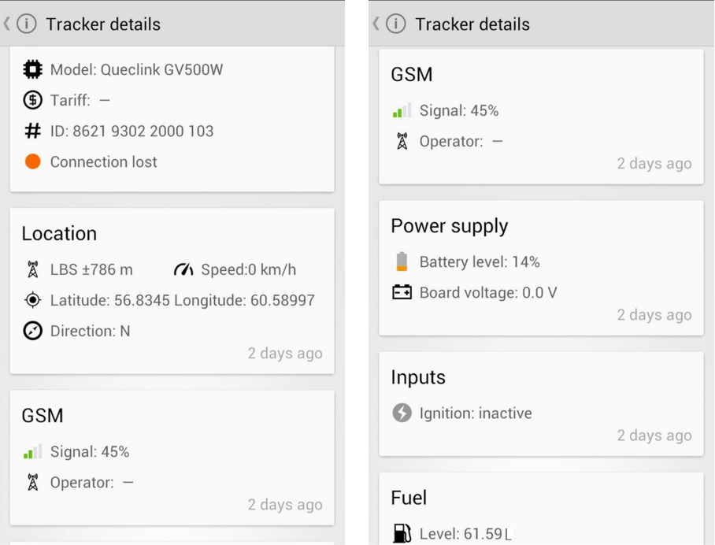The height and width of the screenshot is (545, 715).
Task: Click the Ignition lightning bolt icon
Action: [402, 413]
